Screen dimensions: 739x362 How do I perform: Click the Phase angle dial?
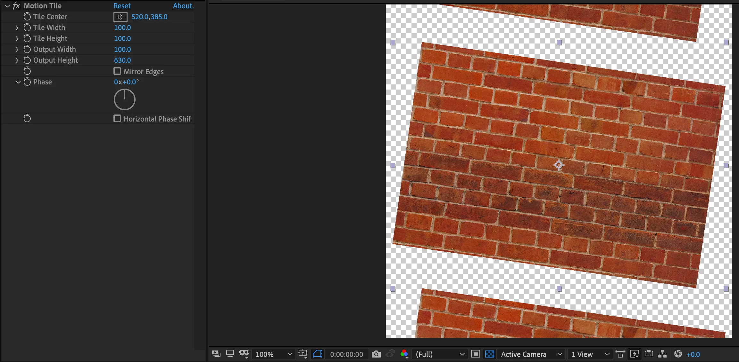click(125, 99)
